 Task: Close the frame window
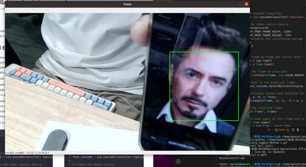coord(247,4)
